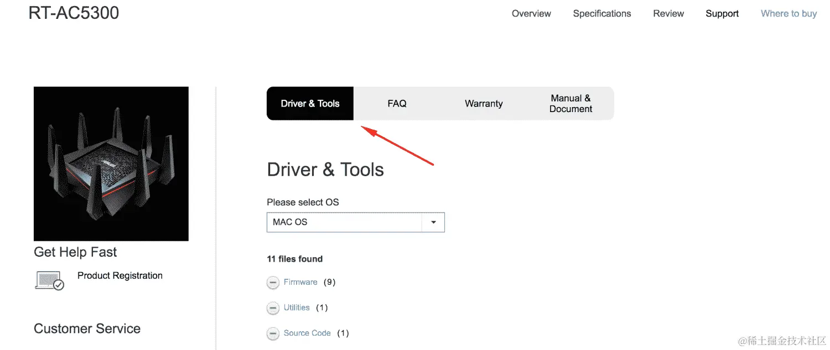Image resolution: width=830 pixels, height=350 pixels.
Task: Click the Where to buy link
Action: coord(788,14)
